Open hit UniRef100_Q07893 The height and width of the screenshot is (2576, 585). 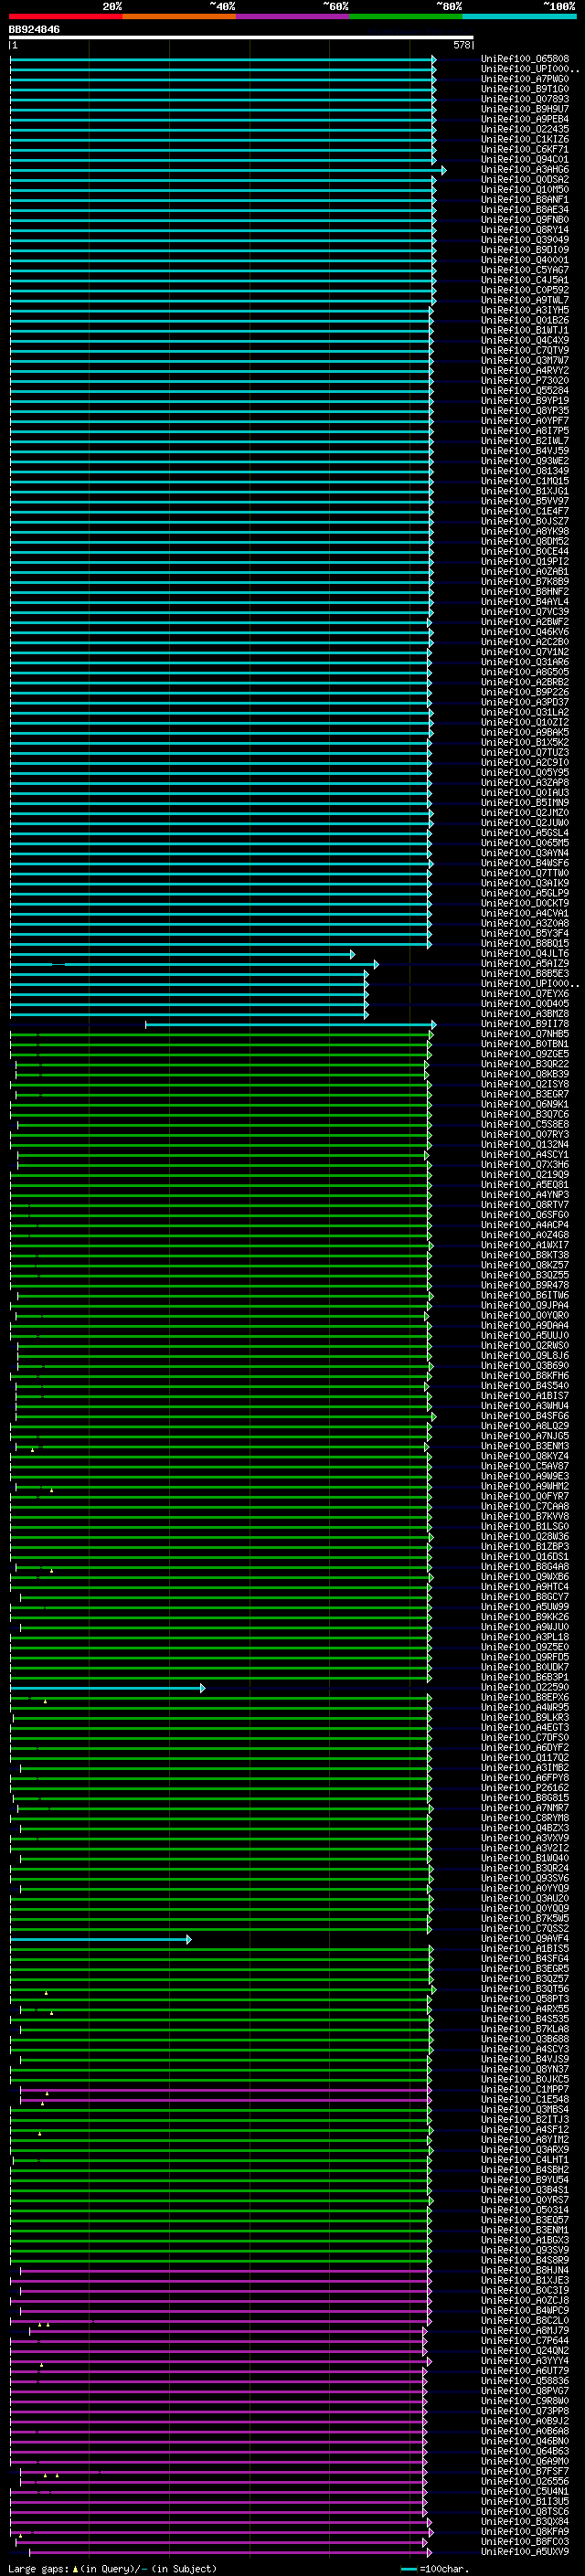pyautogui.click(x=525, y=99)
